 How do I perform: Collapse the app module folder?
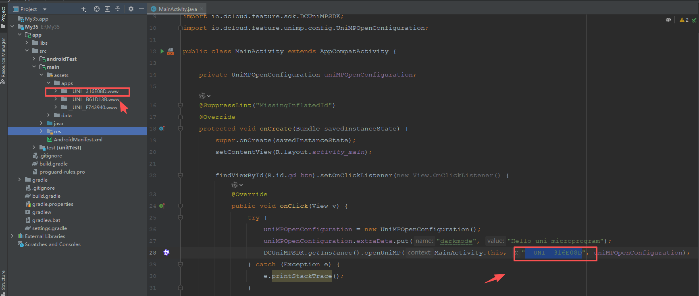(19, 35)
